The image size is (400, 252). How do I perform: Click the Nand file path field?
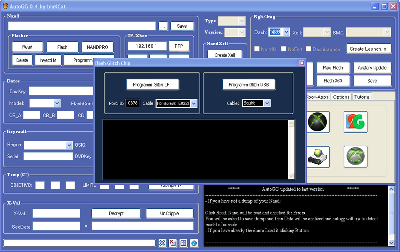pyautogui.click(x=82, y=26)
